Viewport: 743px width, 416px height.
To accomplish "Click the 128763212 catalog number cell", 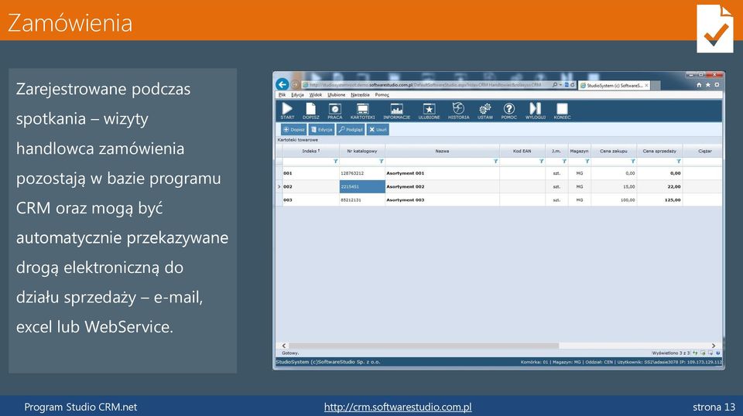I will [x=362, y=173].
